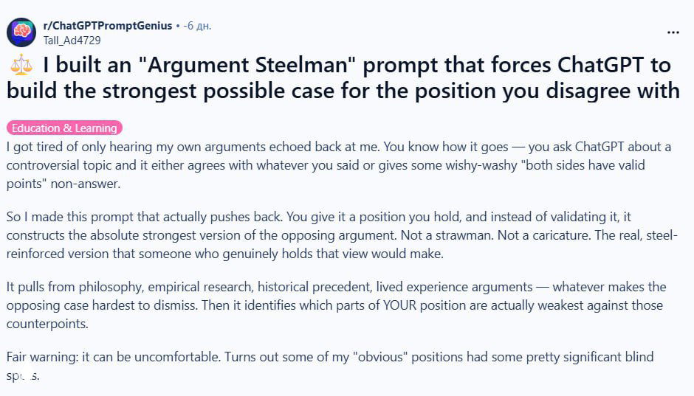Click the "6 дн." post timestamp
694x396 pixels.
click(x=199, y=26)
